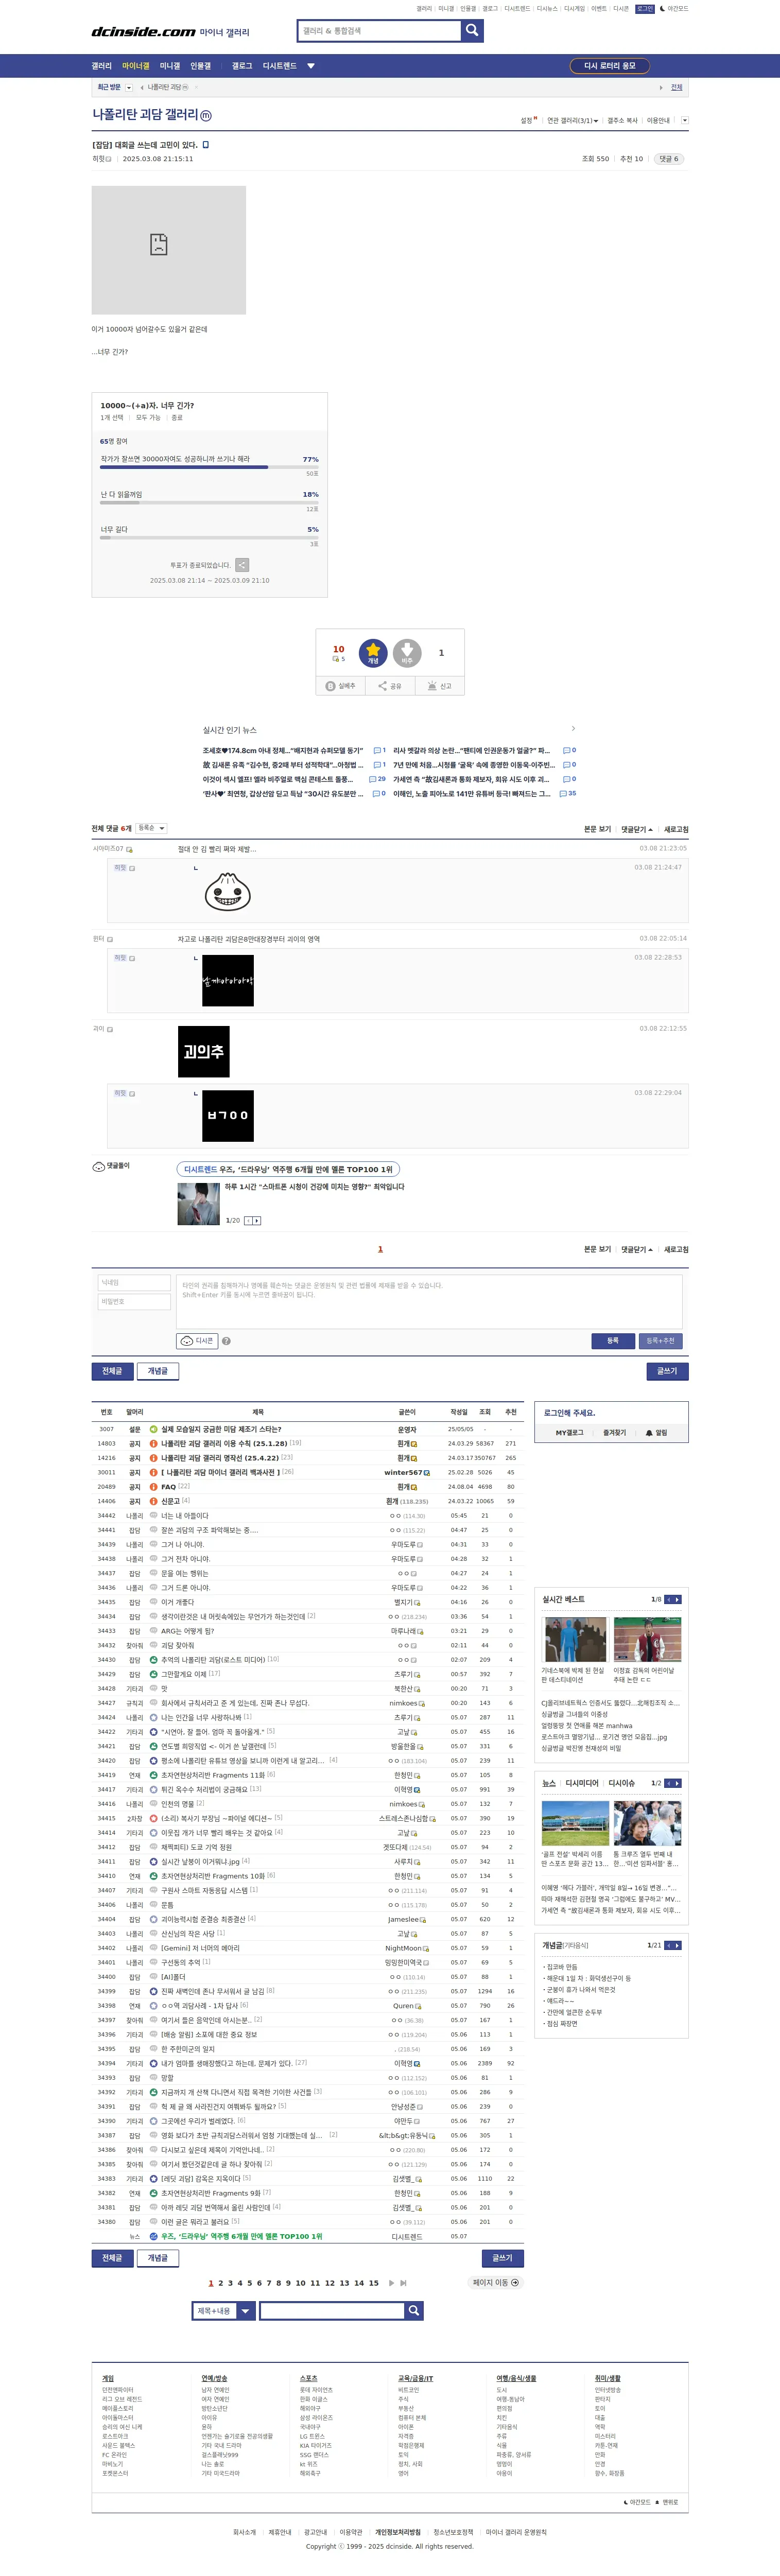Select the upper 개념글 tab
780x2576 pixels.
tap(158, 1371)
